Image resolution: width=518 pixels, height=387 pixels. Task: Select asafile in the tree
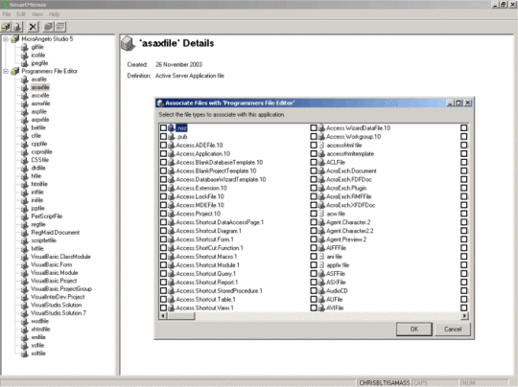pyautogui.click(x=39, y=80)
